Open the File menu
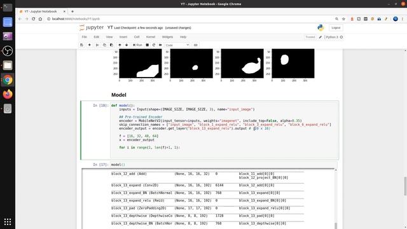This screenshot has height=229, width=407. 85,37
